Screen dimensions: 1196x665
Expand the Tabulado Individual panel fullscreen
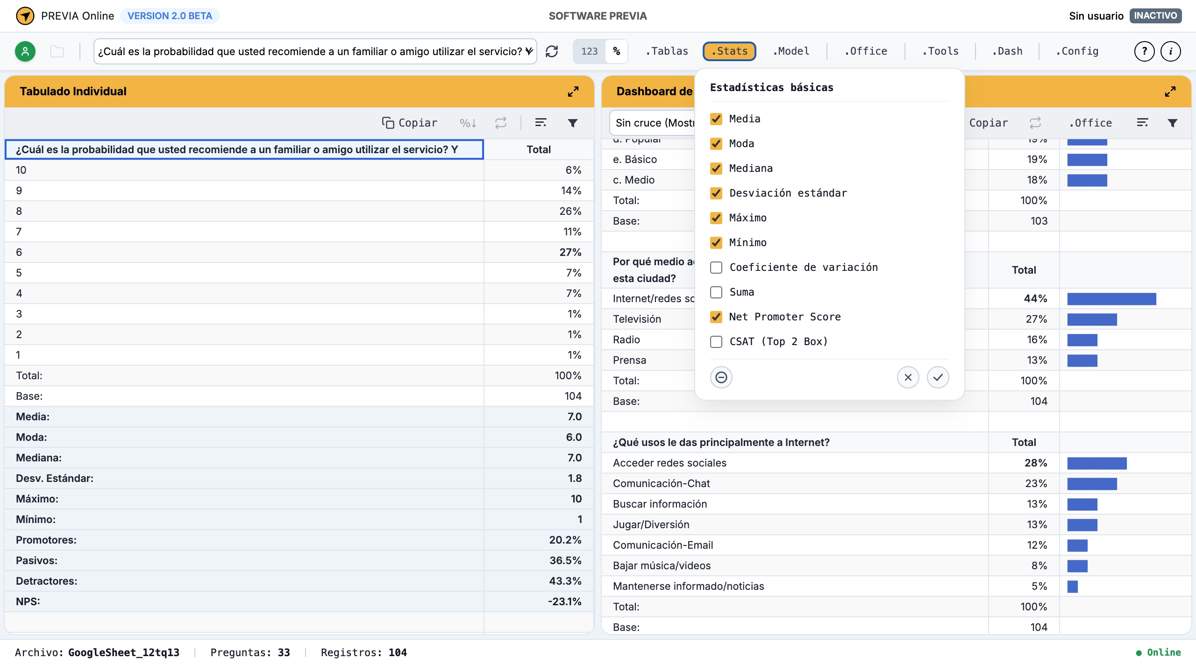pyautogui.click(x=573, y=92)
